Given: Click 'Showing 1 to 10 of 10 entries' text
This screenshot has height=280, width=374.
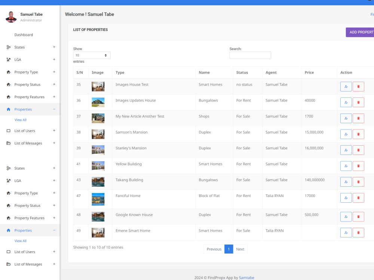Looking at the screenshot, I should [x=98, y=248].
